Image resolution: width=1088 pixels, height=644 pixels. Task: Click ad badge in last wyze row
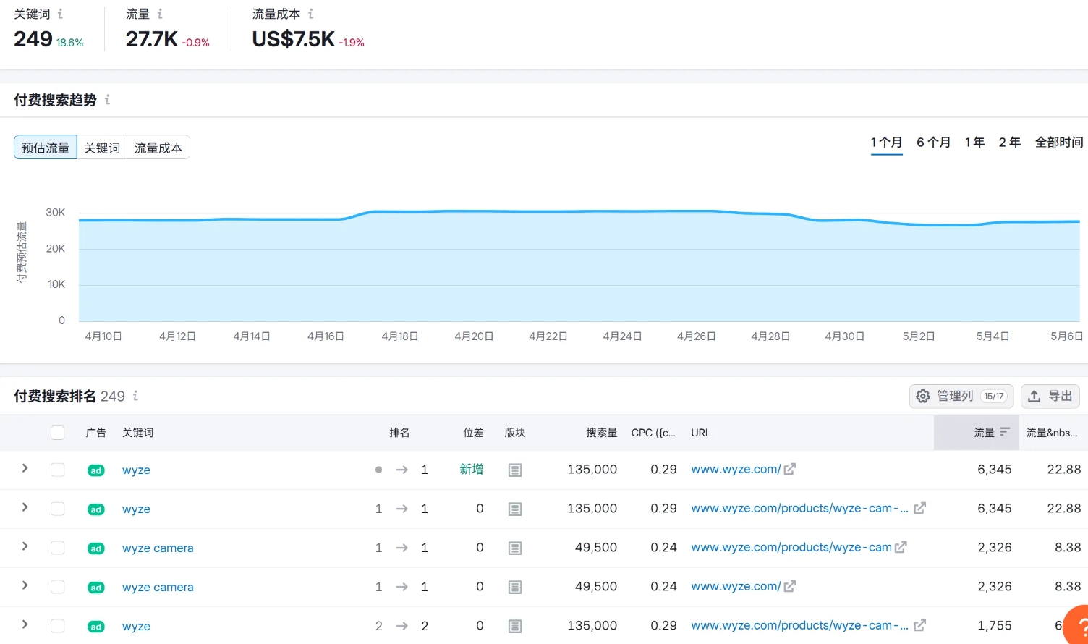95,627
